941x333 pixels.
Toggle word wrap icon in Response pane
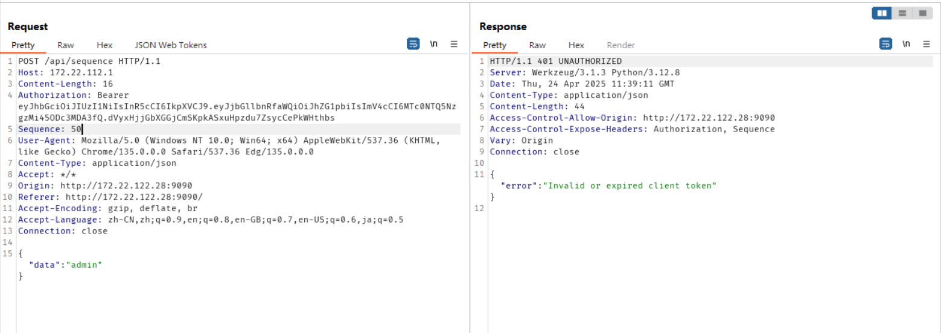885,44
